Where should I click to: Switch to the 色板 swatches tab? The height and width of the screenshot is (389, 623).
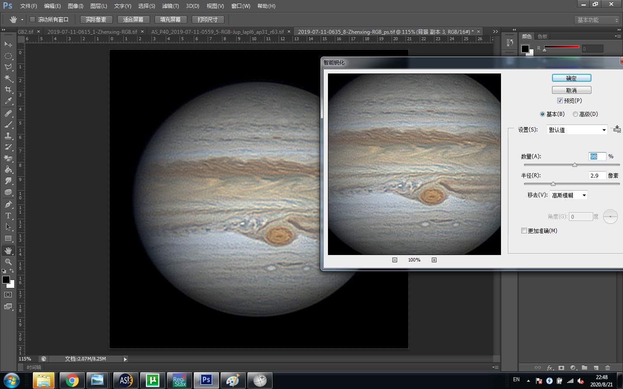pyautogui.click(x=543, y=36)
